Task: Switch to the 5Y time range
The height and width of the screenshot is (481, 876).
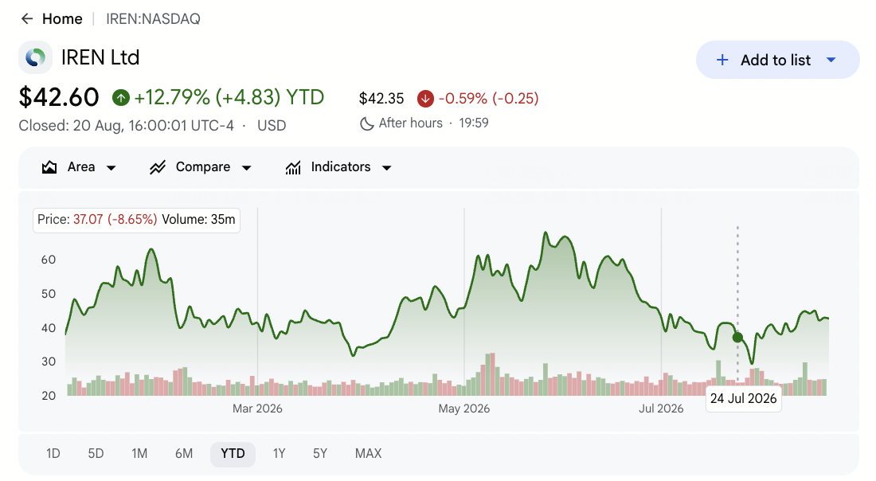Action: click(x=320, y=454)
